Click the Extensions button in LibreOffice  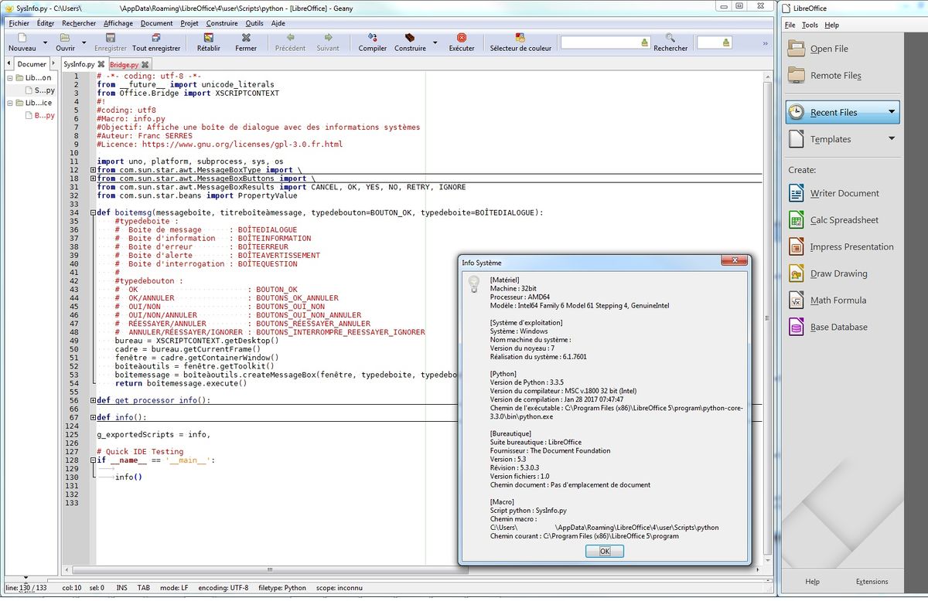click(x=872, y=582)
